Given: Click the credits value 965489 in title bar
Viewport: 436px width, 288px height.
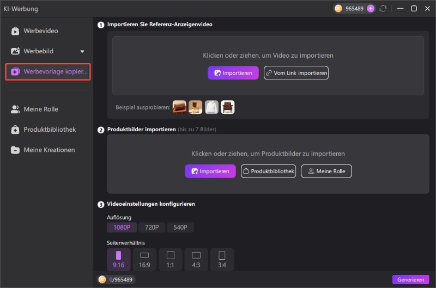Looking at the screenshot, I should [x=354, y=9].
